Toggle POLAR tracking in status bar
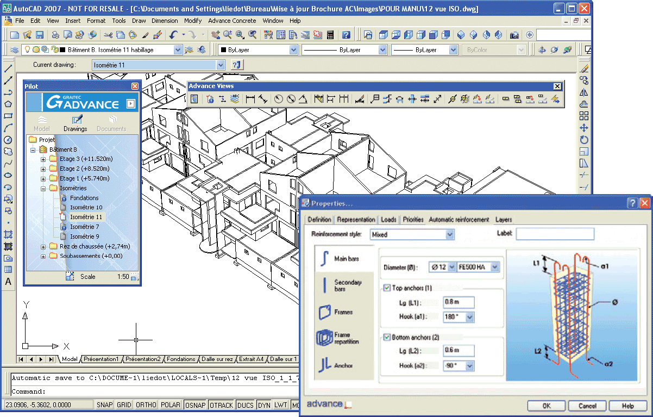Viewport: 653px width, 417px height. [x=171, y=405]
